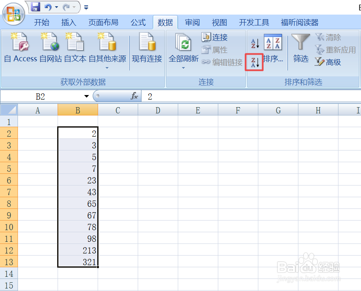Viewport: 361px width, 291px height.
Task: Switch to the 审阅 tab
Action: coord(192,23)
